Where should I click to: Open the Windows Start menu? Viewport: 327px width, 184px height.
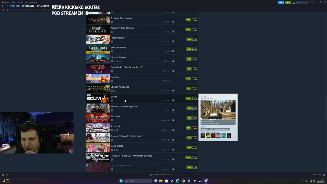click(x=121, y=181)
